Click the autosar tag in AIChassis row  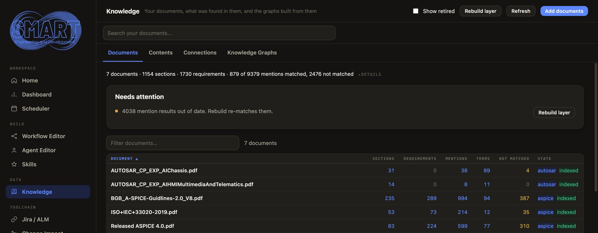pyautogui.click(x=547, y=170)
